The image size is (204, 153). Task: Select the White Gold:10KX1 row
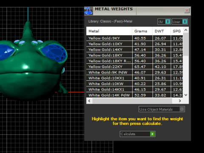point(135,78)
